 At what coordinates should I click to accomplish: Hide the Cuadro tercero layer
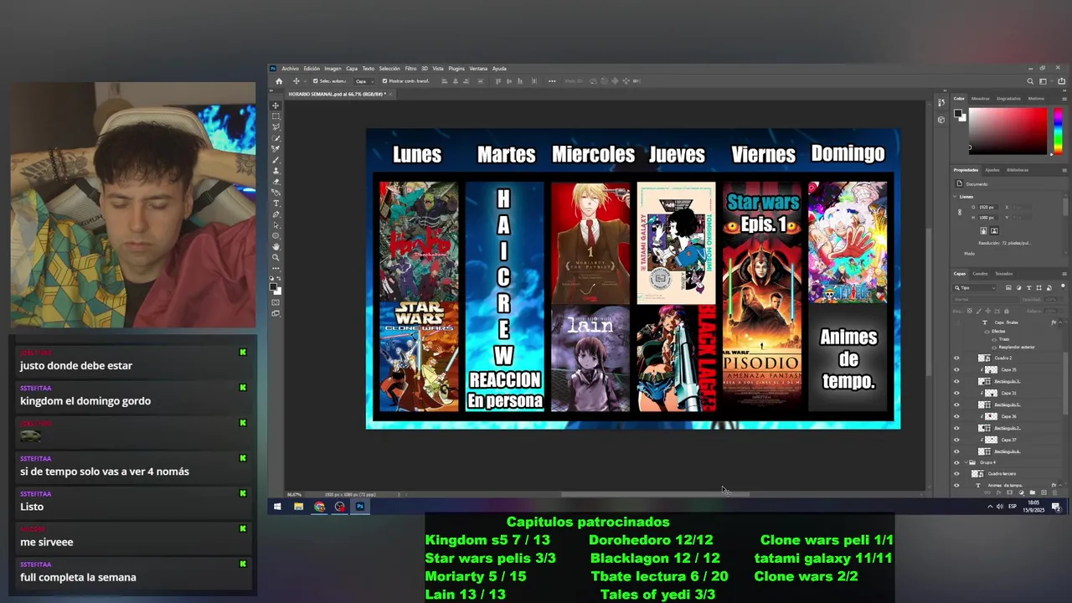click(956, 473)
